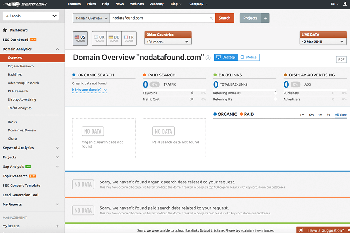Open Display Advertising in sidebar
The image size is (350, 233).
coord(22,100)
